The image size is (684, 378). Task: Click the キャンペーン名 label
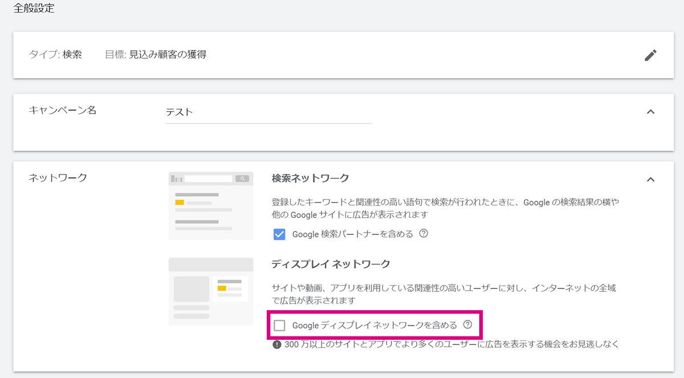click(x=63, y=110)
